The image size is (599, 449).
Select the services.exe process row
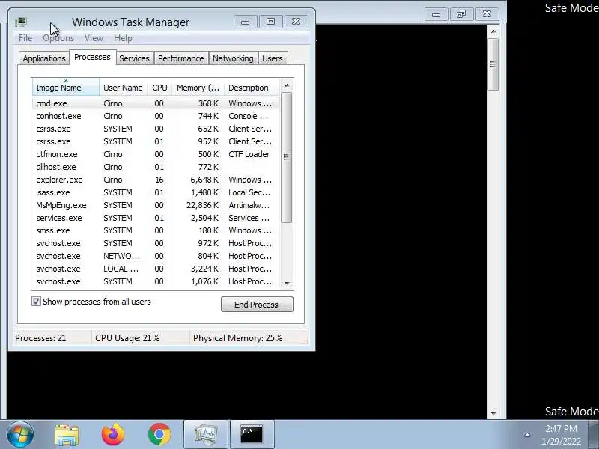point(156,218)
